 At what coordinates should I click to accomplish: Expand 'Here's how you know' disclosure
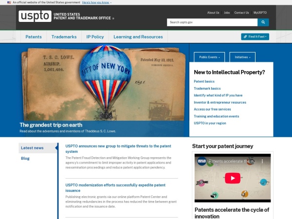[97, 2]
